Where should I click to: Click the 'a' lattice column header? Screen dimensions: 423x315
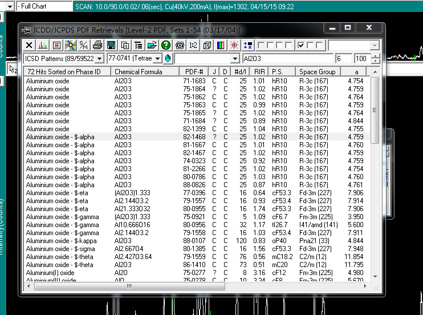point(353,71)
